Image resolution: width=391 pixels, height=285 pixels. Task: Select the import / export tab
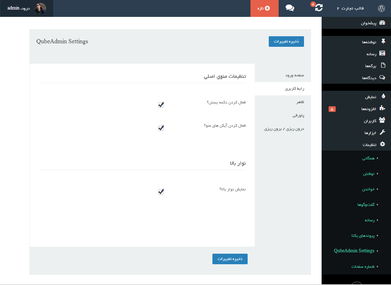click(284, 129)
